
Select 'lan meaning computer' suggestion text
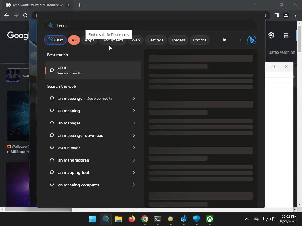78,185
